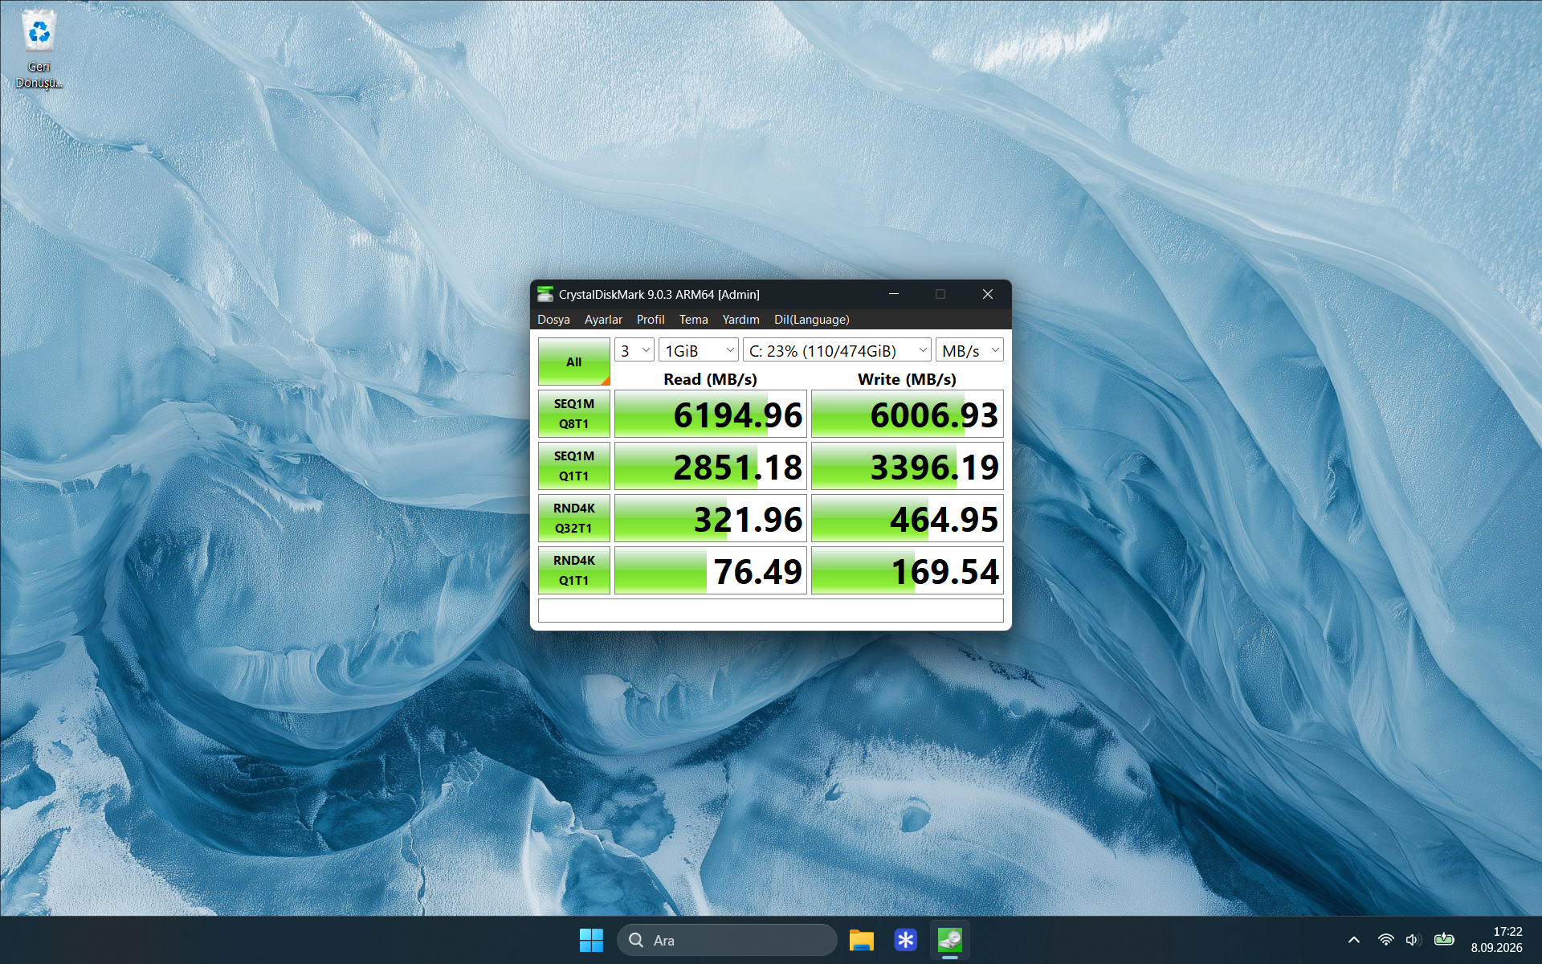Click the CrystalDiskMark title bar app icon

pos(545,294)
